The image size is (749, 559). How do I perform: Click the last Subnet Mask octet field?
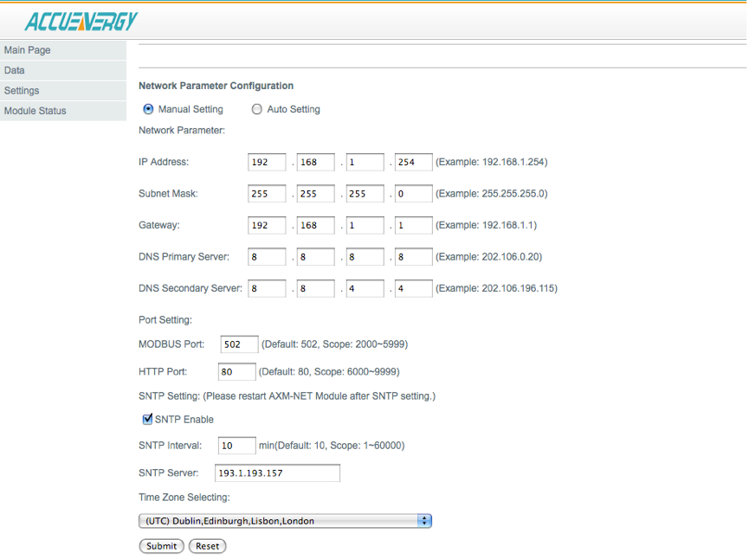tap(413, 194)
